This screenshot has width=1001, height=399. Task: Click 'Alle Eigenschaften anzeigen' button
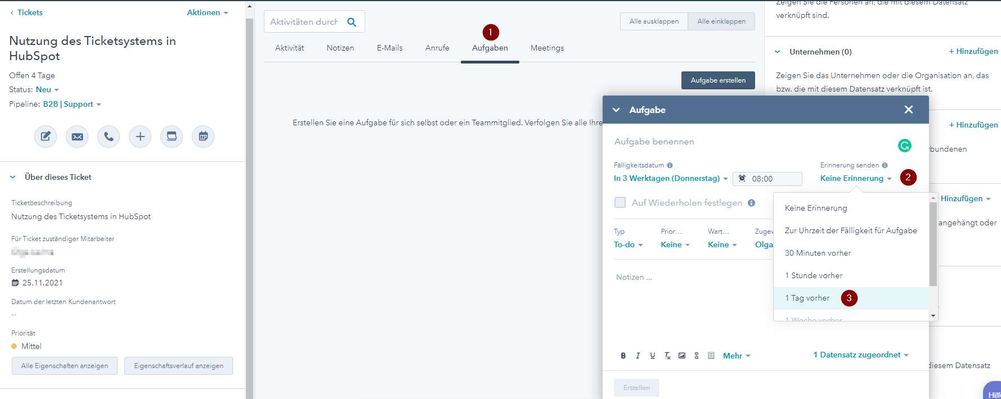click(x=65, y=366)
